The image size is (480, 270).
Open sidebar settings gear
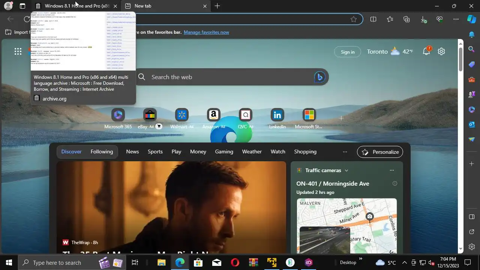coord(472,247)
